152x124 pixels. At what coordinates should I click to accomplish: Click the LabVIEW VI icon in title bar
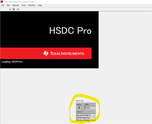[2, 2]
